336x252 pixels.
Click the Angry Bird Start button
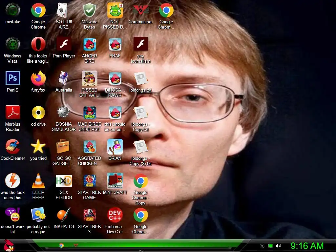pyautogui.click(x=9, y=245)
